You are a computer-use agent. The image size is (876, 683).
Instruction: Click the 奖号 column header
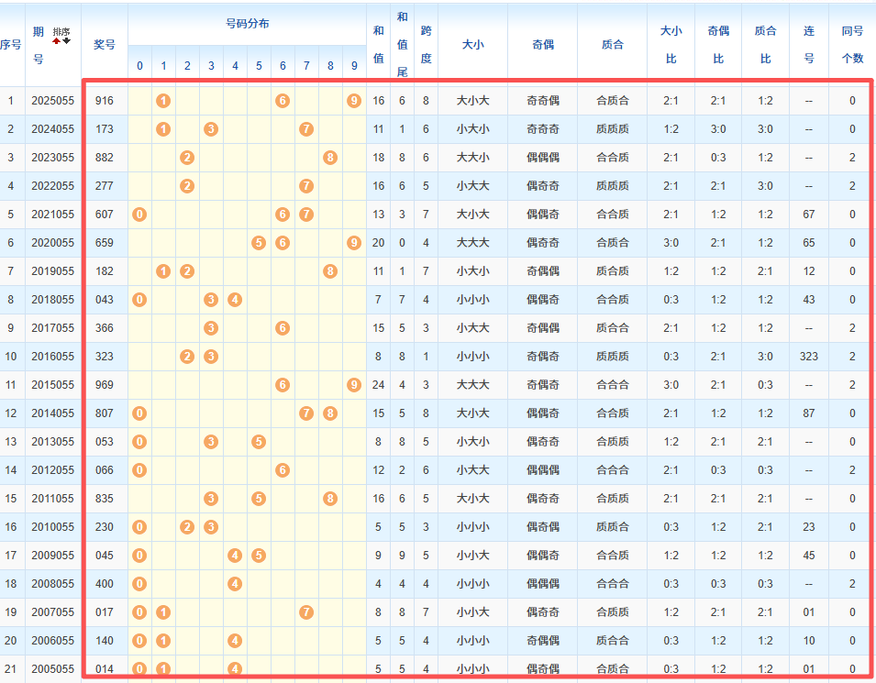click(105, 45)
